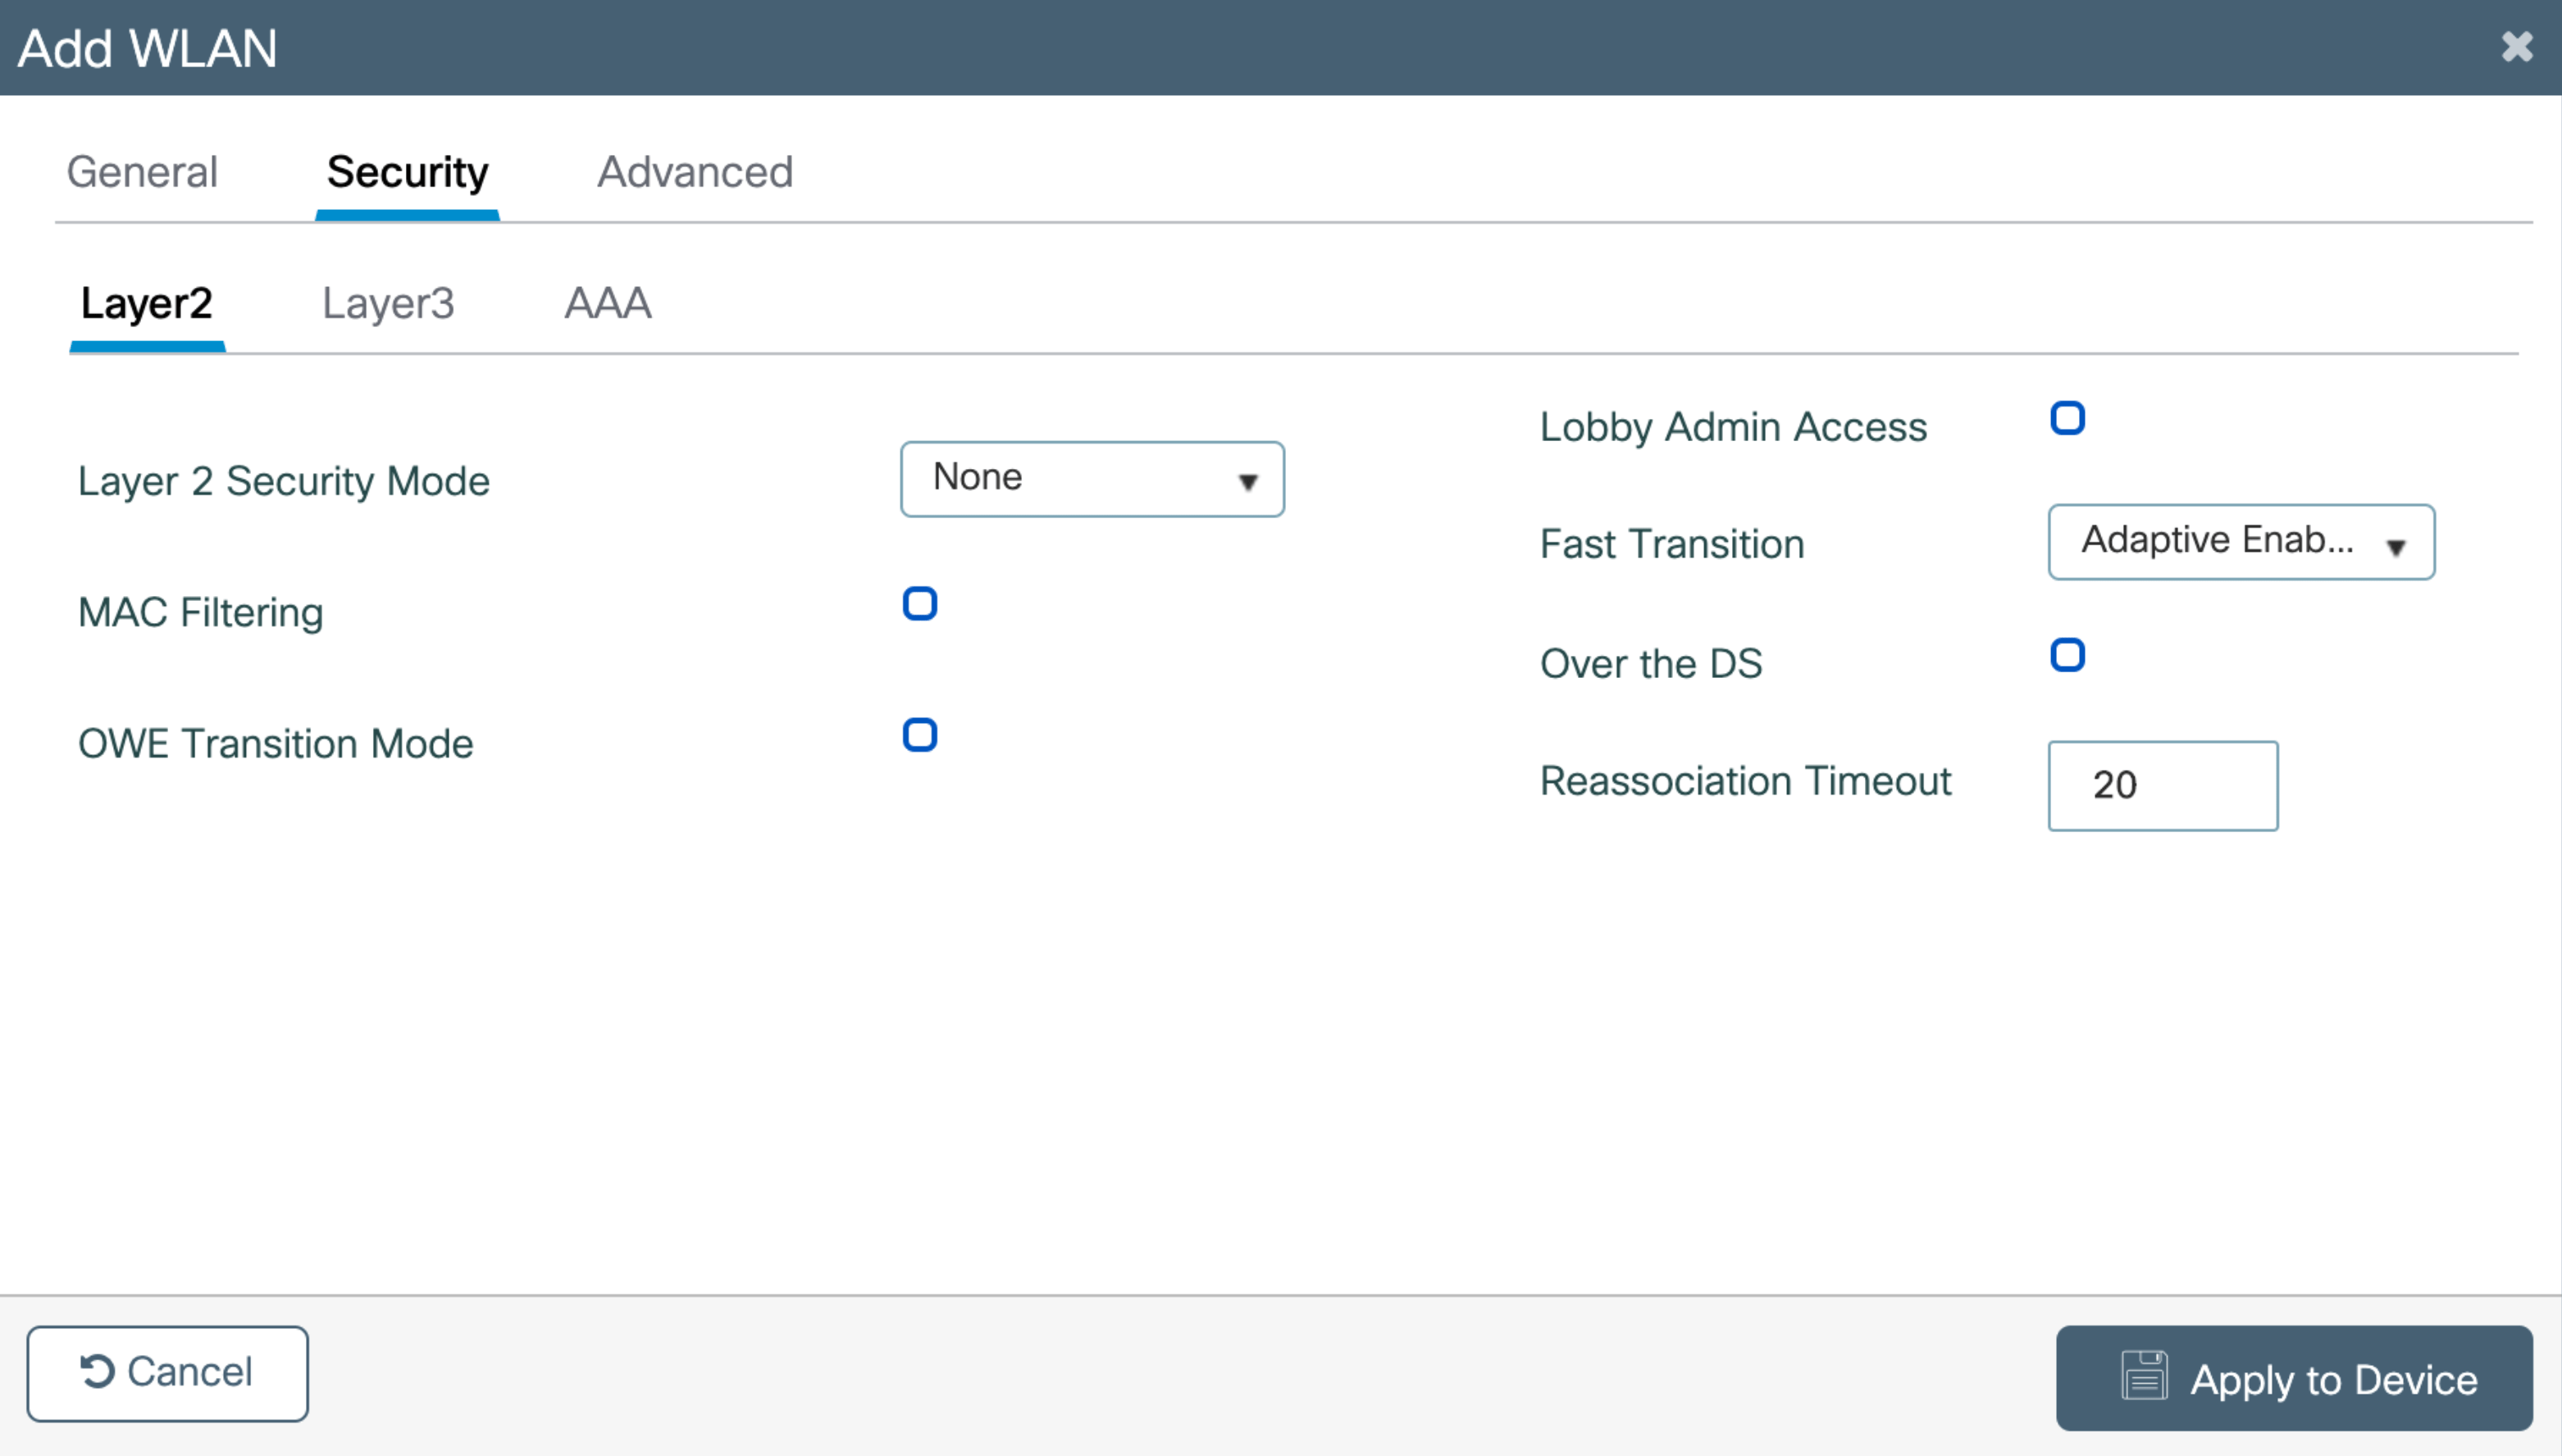Enable Over the DS
Image resolution: width=2562 pixels, height=1456 pixels.
[x=2067, y=654]
